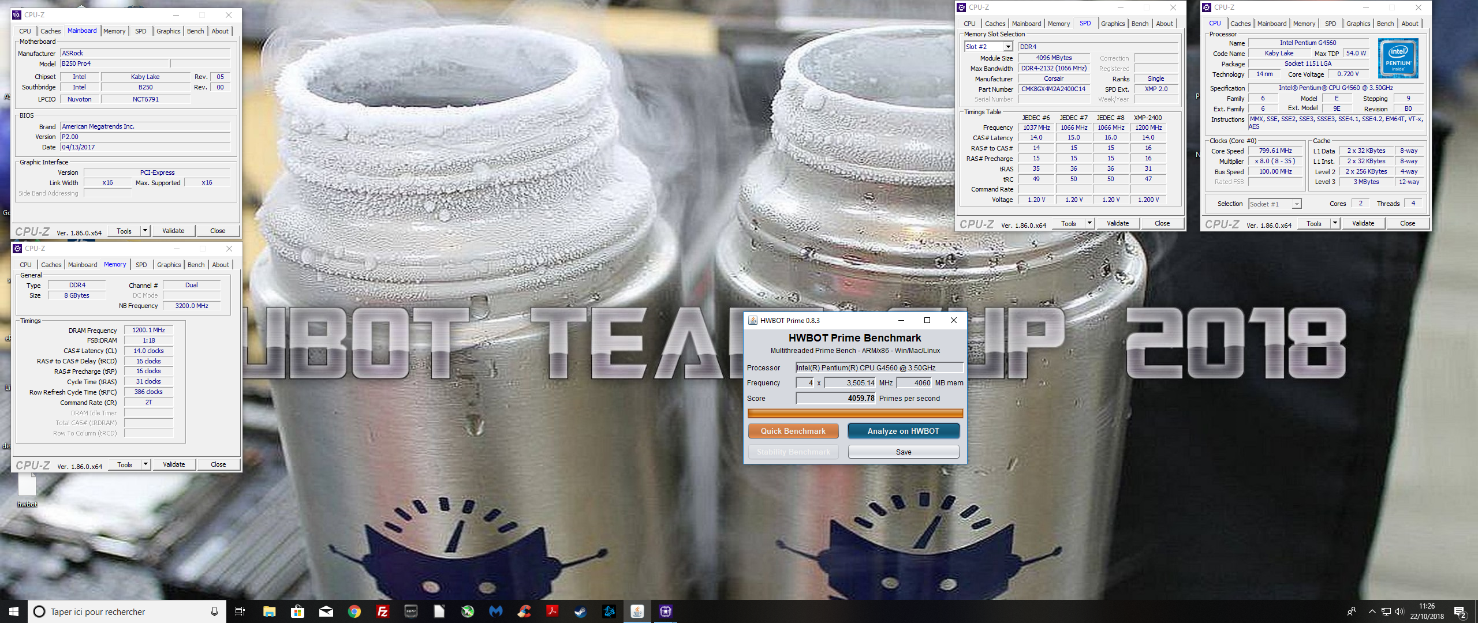The image size is (1478, 623).
Task: Switch to CPU tab in Mainboard CPU-Z window
Action: pos(25,31)
